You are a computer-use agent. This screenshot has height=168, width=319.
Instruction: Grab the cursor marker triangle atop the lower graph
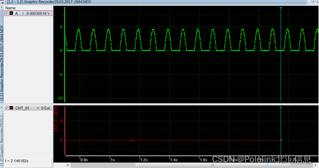click(281, 108)
